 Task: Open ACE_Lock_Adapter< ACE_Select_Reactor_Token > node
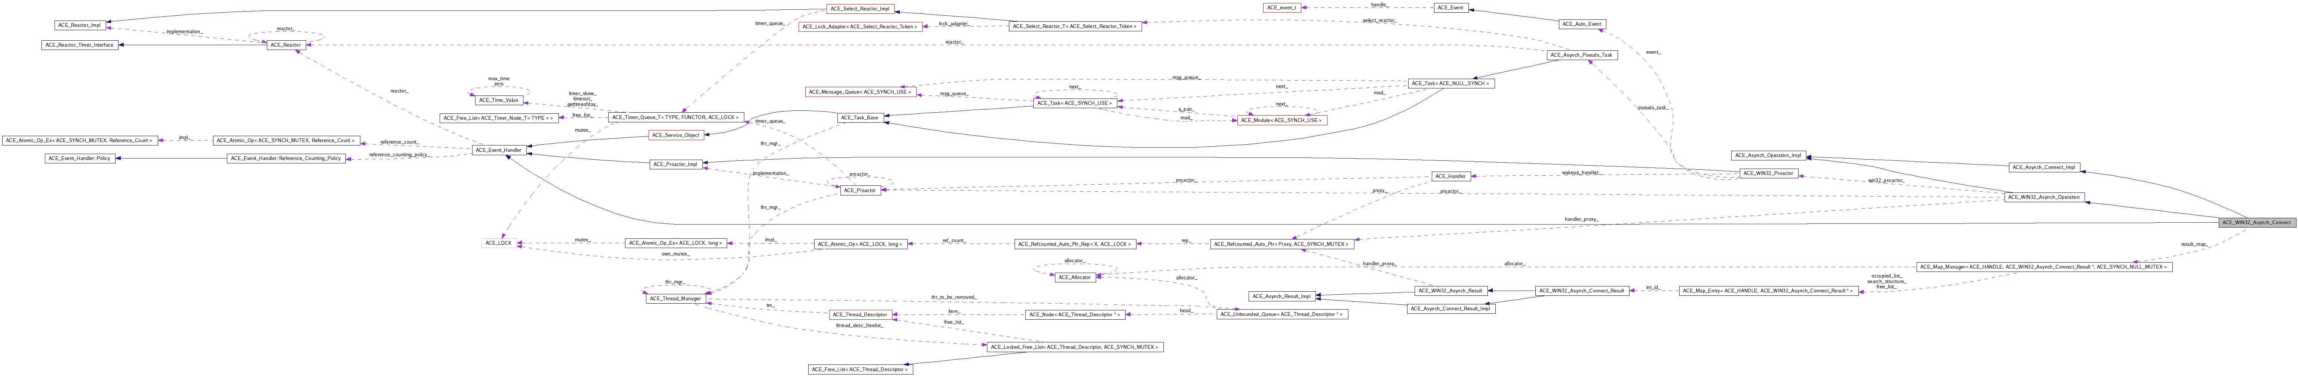click(x=860, y=27)
